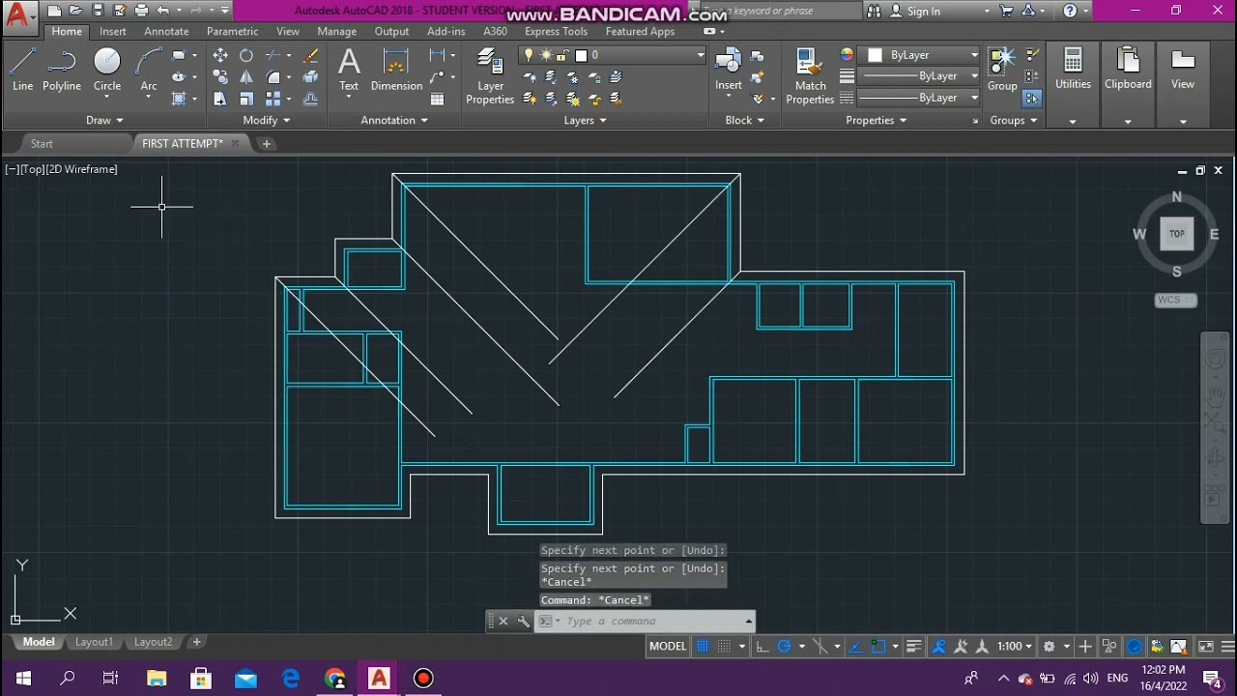Click the MODEL space status button
Viewport: 1237px width, 696px height.
[668, 646]
